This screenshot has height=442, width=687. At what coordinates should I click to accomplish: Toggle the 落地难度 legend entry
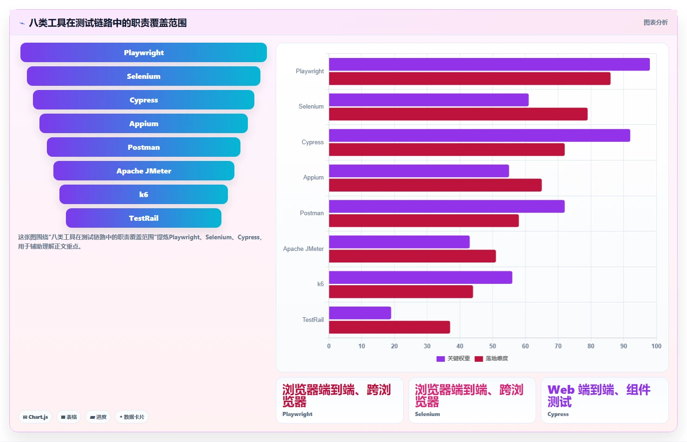click(491, 359)
